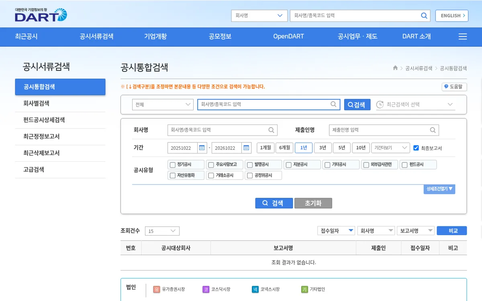Screen dimensions: 482x301
Task: Check the 거래소공시 checkbox
Action: [211, 175]
